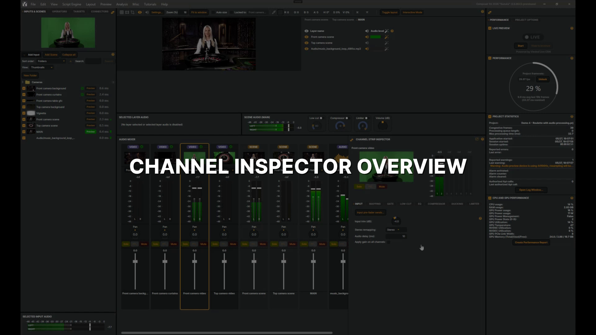Mute speaker icon for music_background_loop layer
The height and width of the screenshot is (335, 596).
(367, 49)
